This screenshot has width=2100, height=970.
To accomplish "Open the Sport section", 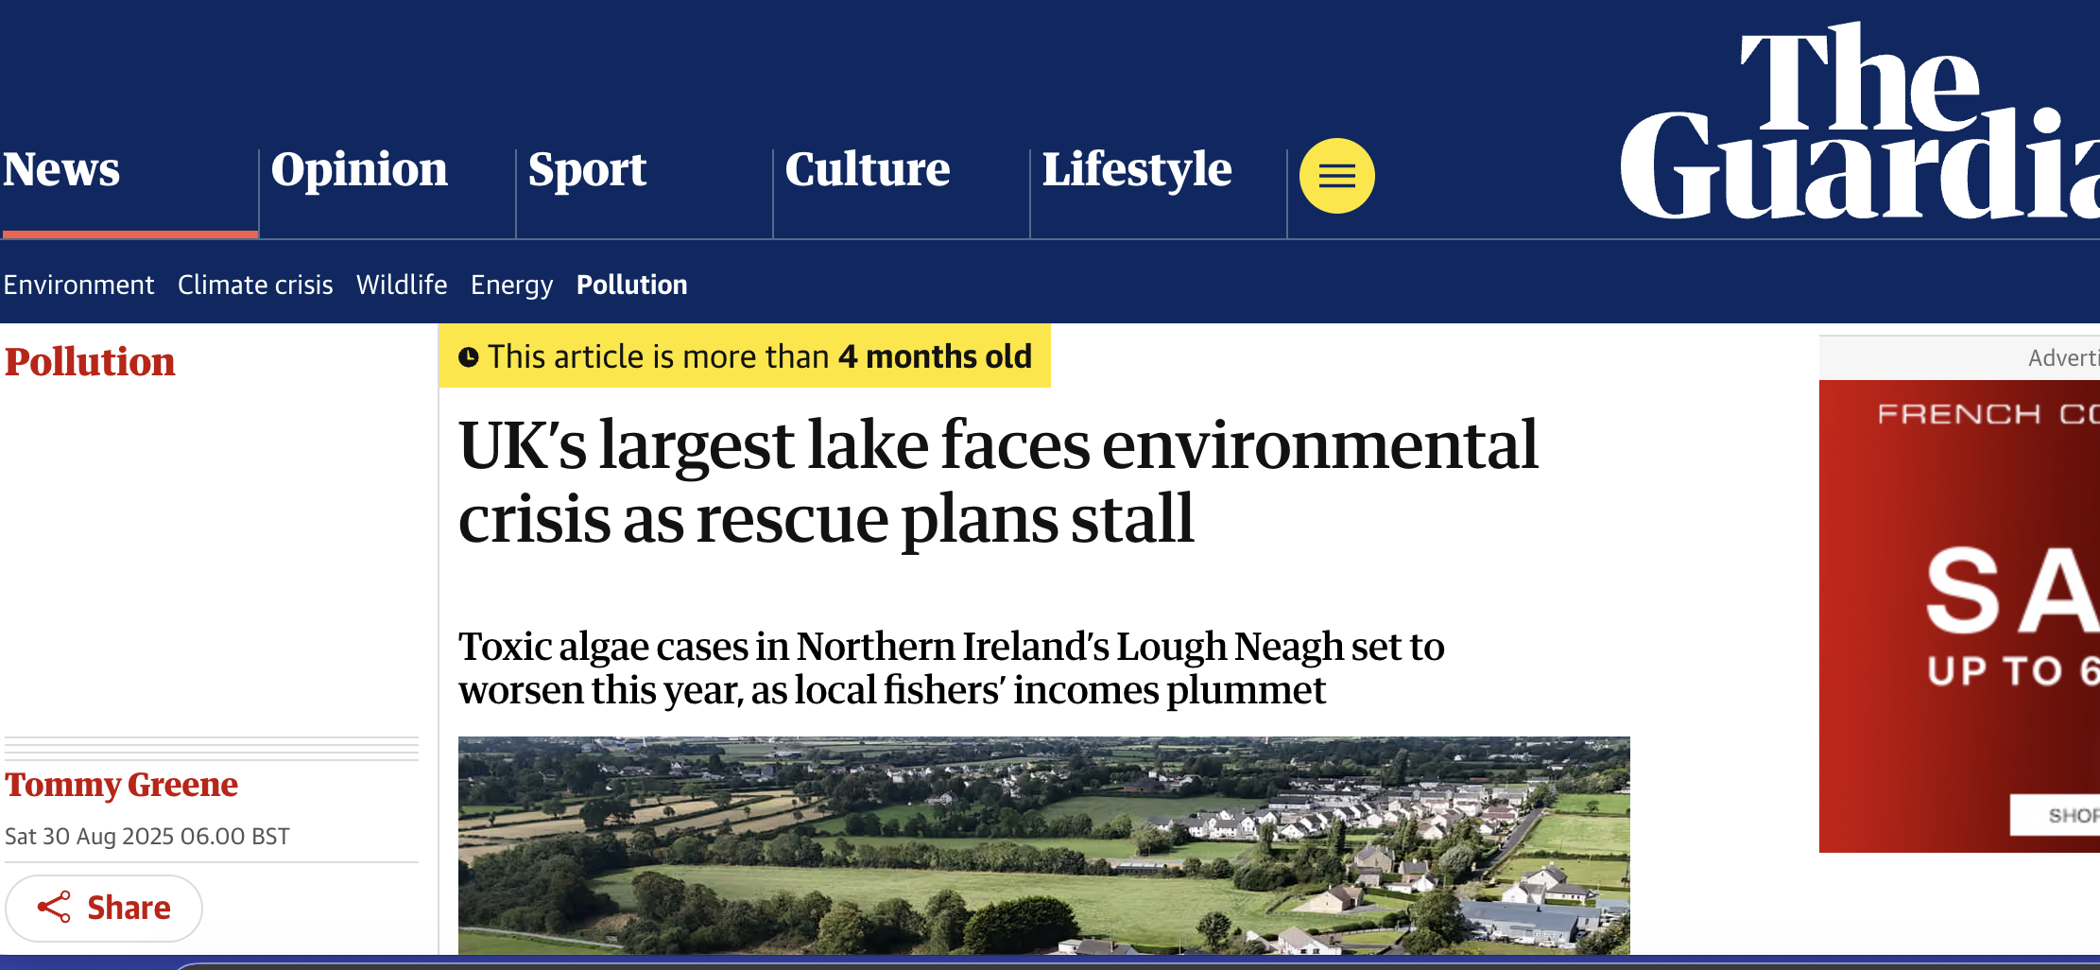I will tap(588, 171).
